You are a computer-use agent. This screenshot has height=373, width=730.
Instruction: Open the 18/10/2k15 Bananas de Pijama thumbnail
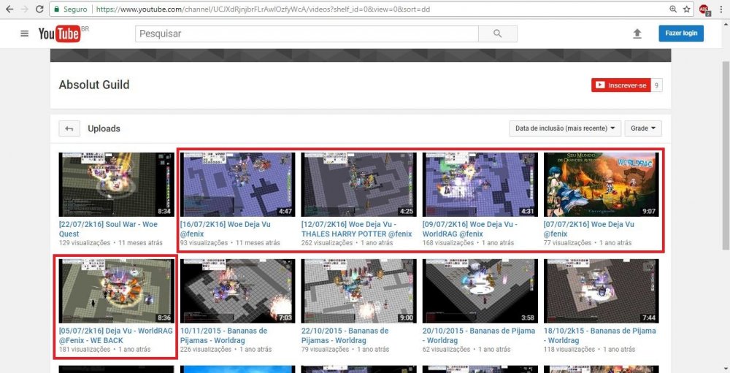[x=602, y=291]
